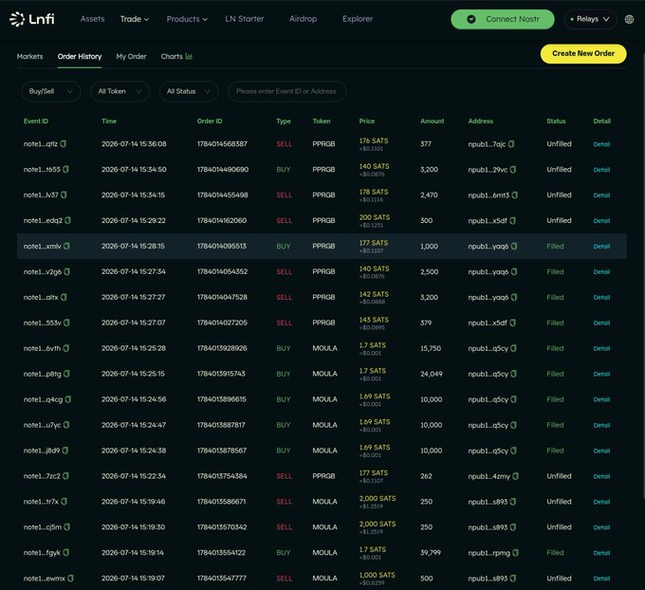Switch to the Markets tab
The height and width of the screenshot is (590, 645).
[29, 56]
